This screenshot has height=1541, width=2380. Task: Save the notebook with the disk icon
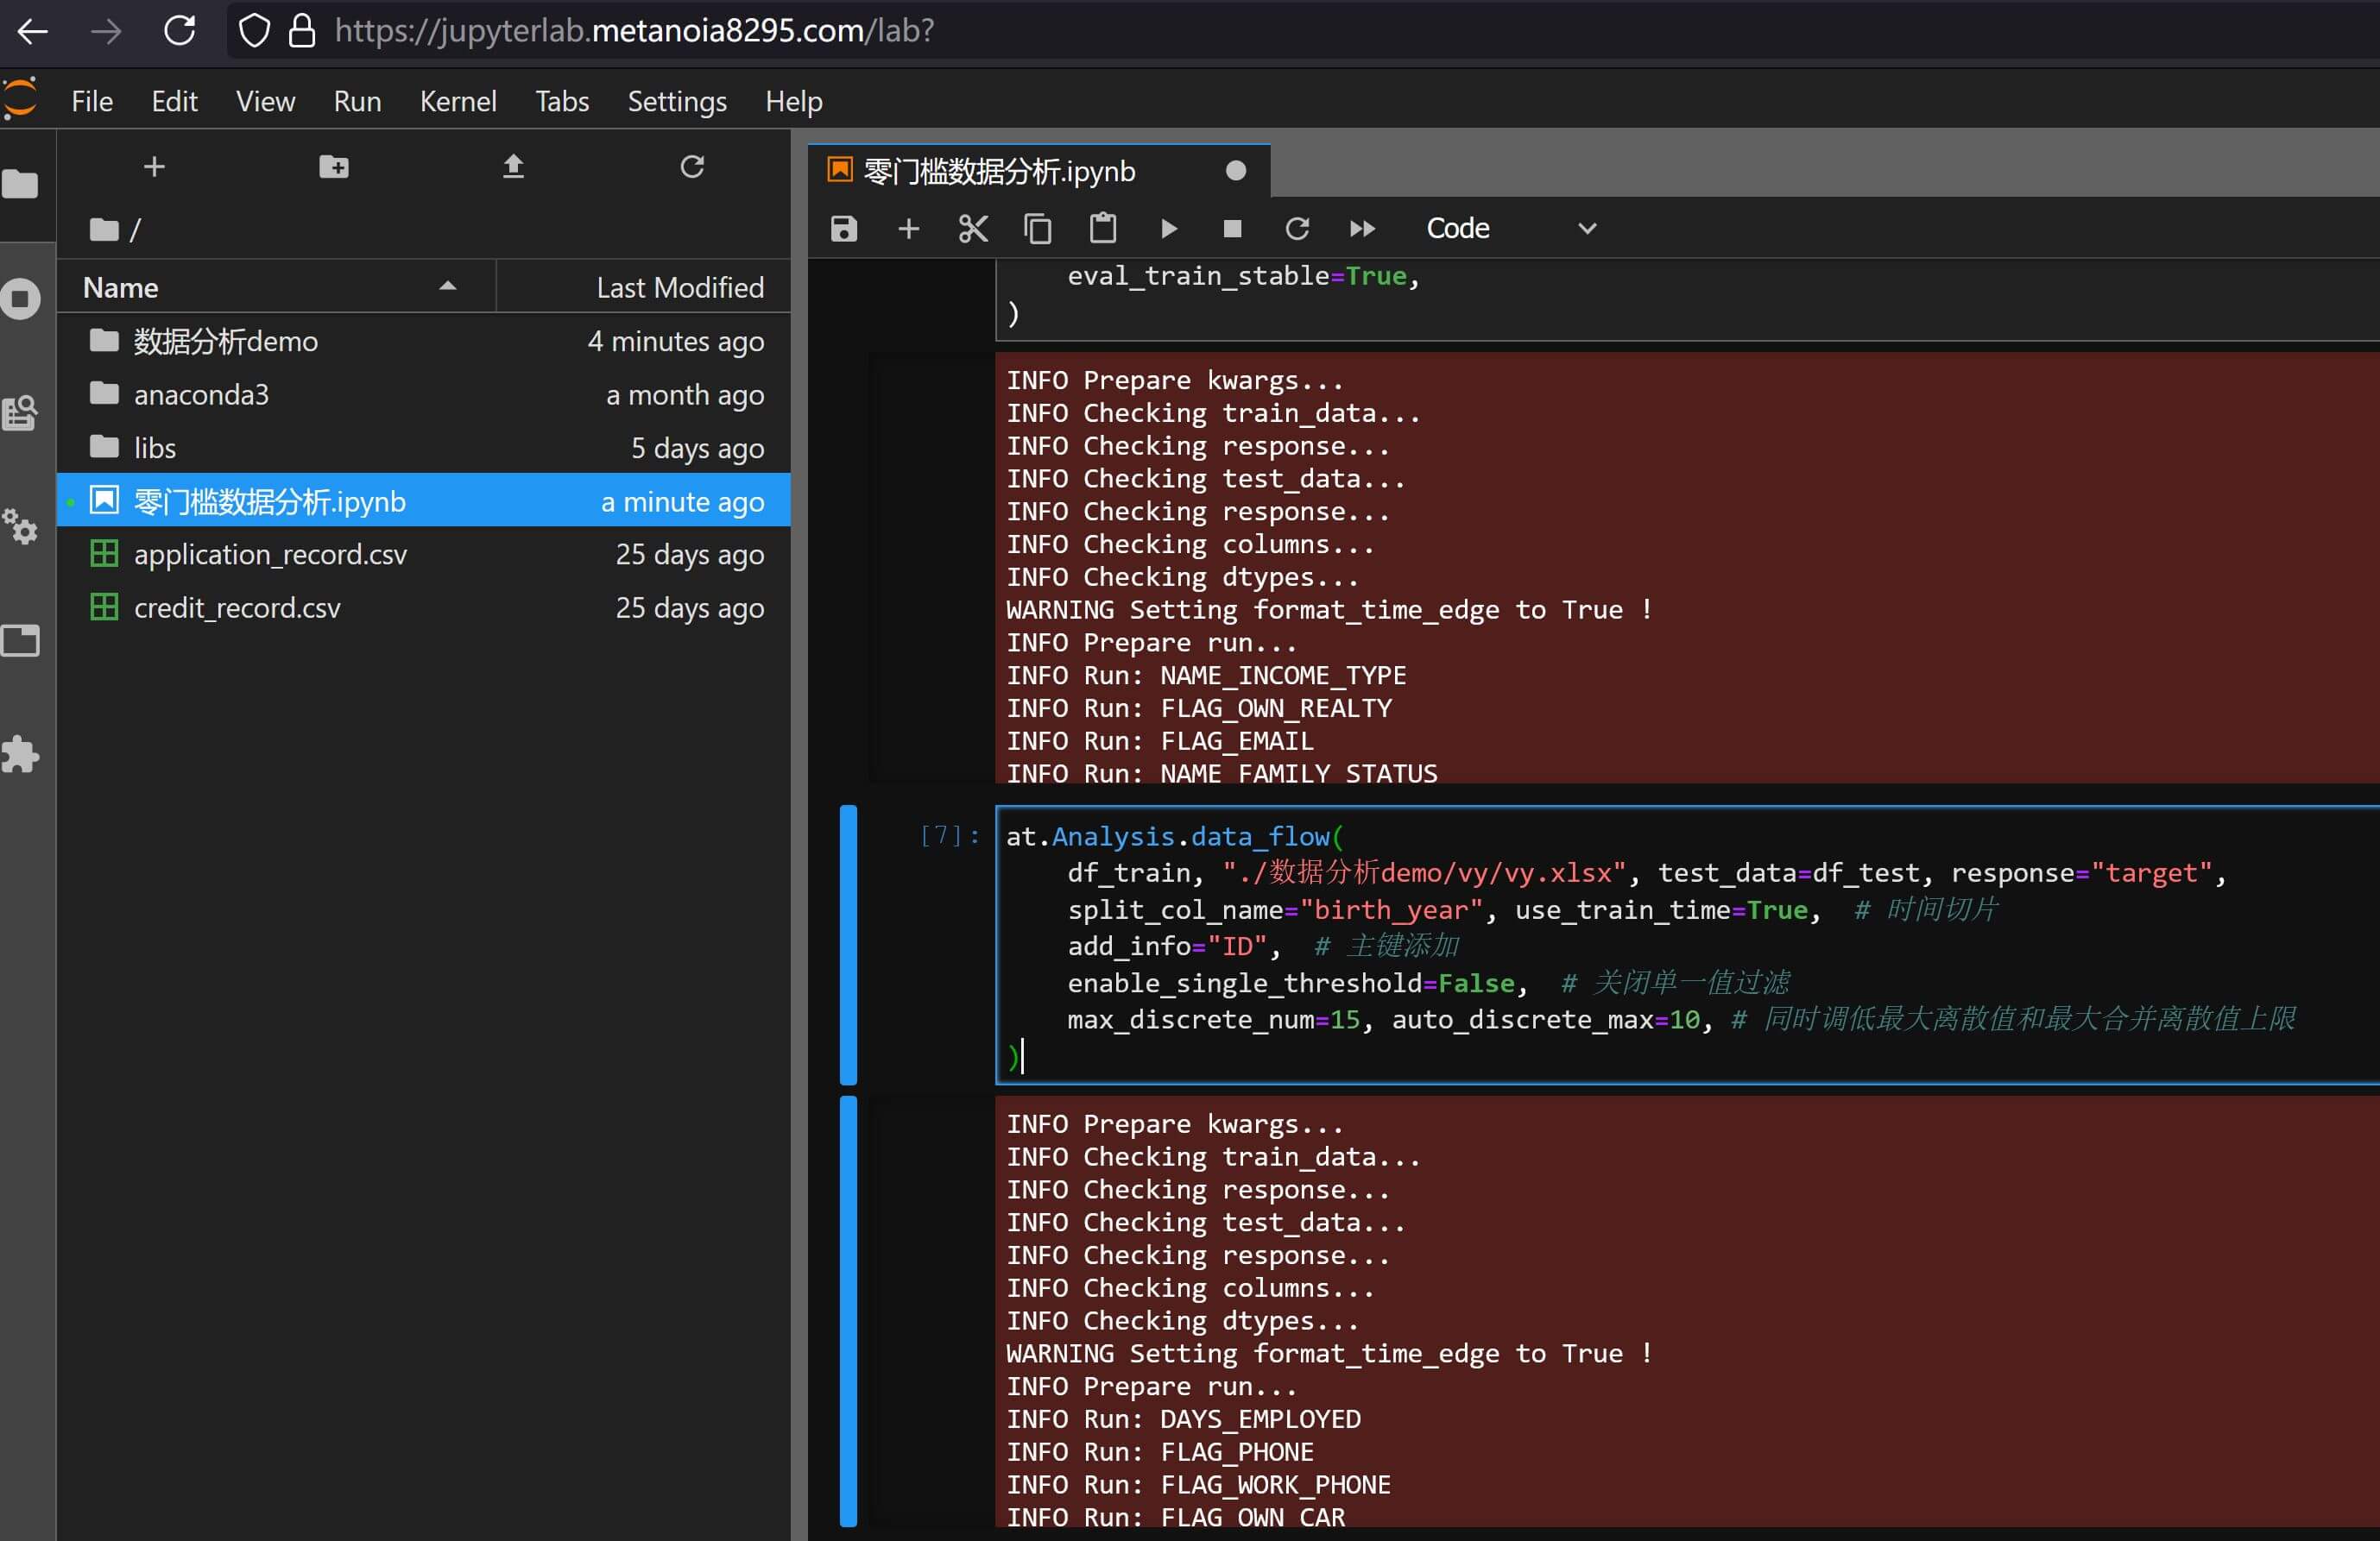point(843,229)
